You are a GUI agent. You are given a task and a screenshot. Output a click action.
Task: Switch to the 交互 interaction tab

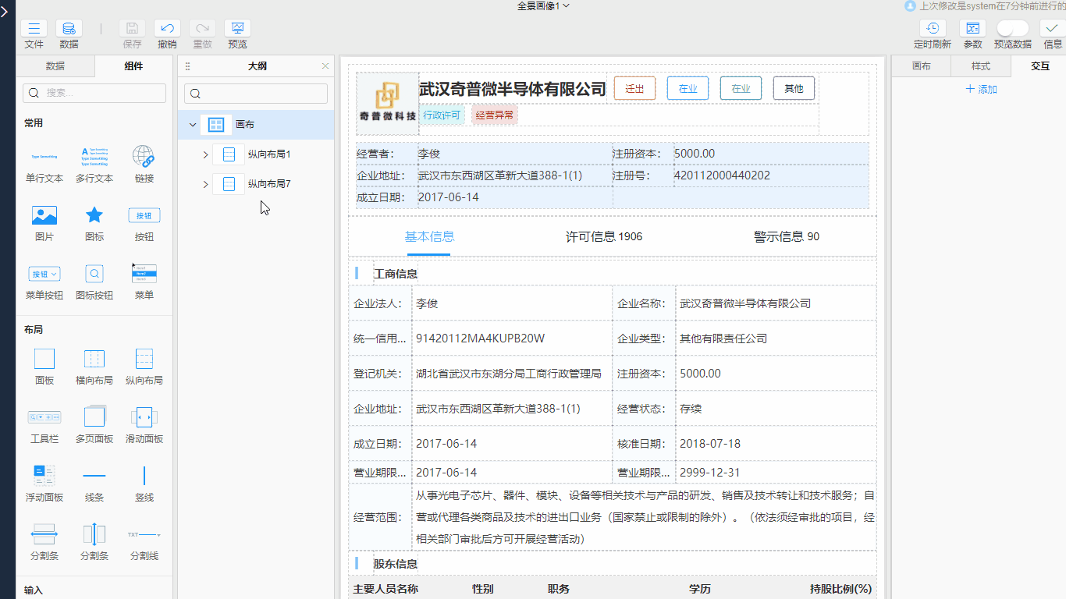click(1040, 66)
